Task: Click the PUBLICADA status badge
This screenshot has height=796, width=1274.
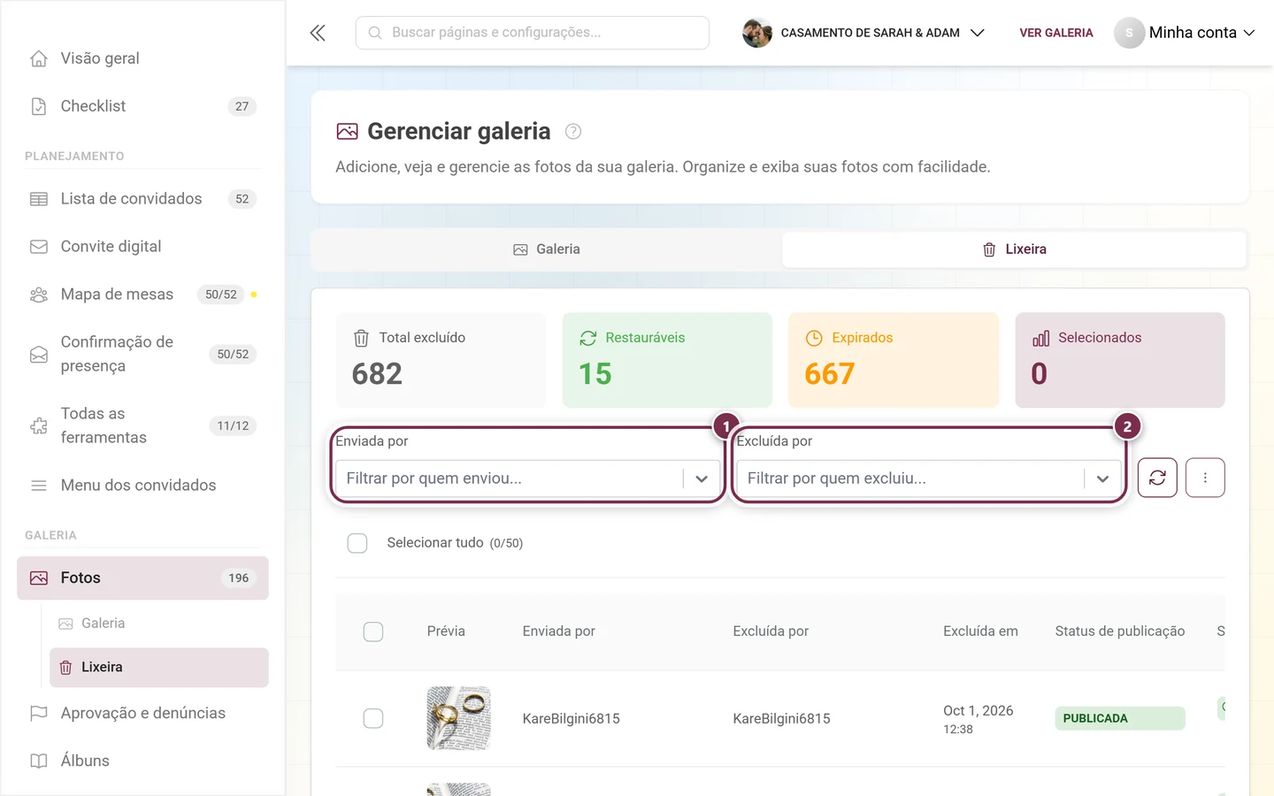Action: coord(1119,718)
